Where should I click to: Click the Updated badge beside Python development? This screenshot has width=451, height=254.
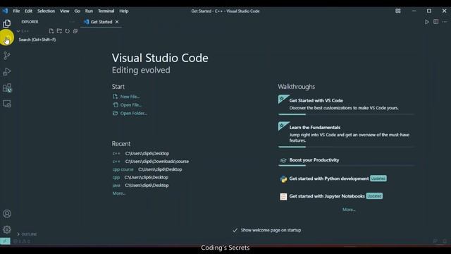coord(378,179)
